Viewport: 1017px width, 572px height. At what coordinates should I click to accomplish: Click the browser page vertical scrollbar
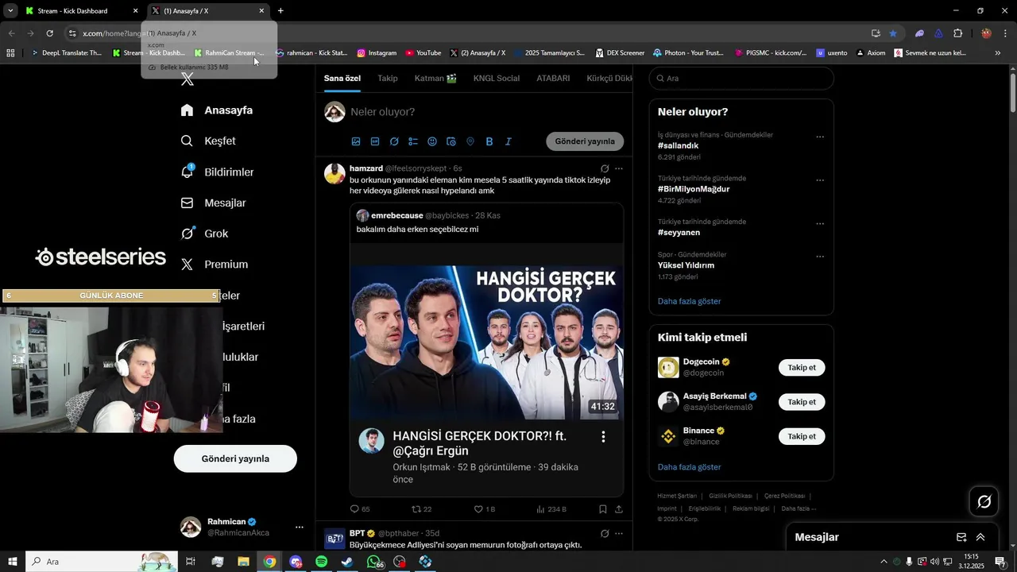click(1012, 94)
